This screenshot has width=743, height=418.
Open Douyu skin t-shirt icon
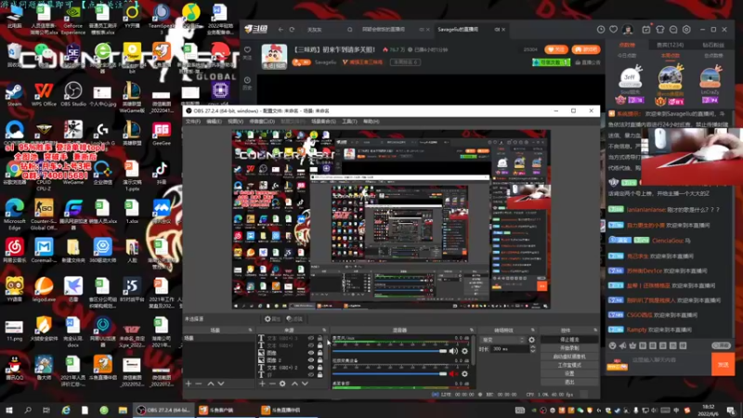click(660, 30)
